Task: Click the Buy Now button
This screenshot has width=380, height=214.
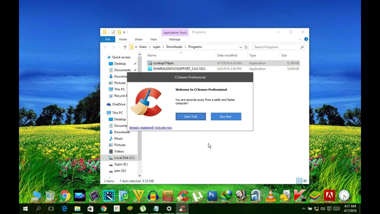Action: 226,117
